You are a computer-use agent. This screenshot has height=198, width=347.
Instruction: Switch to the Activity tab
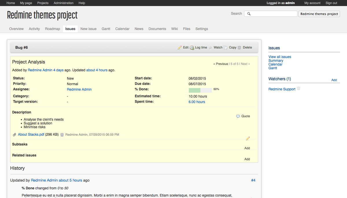point(34,29)
